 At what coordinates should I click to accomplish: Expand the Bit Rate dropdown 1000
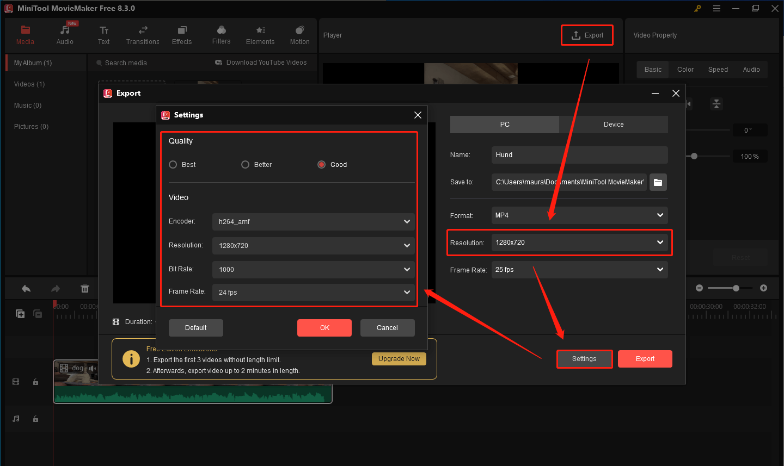(313, 270)
